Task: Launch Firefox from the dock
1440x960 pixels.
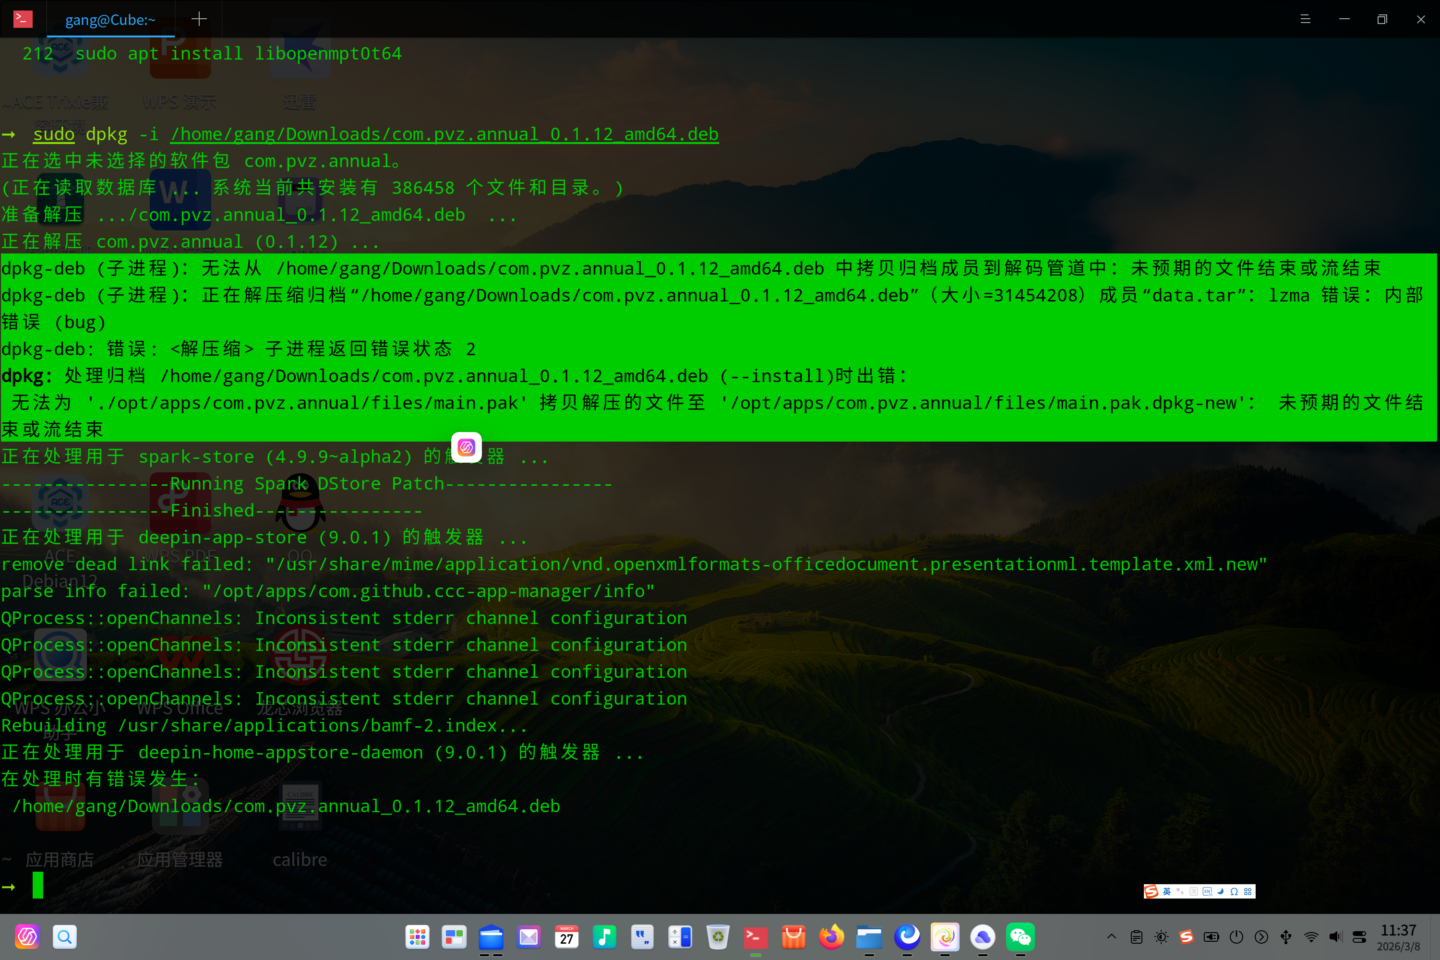Action: (831, 937)
